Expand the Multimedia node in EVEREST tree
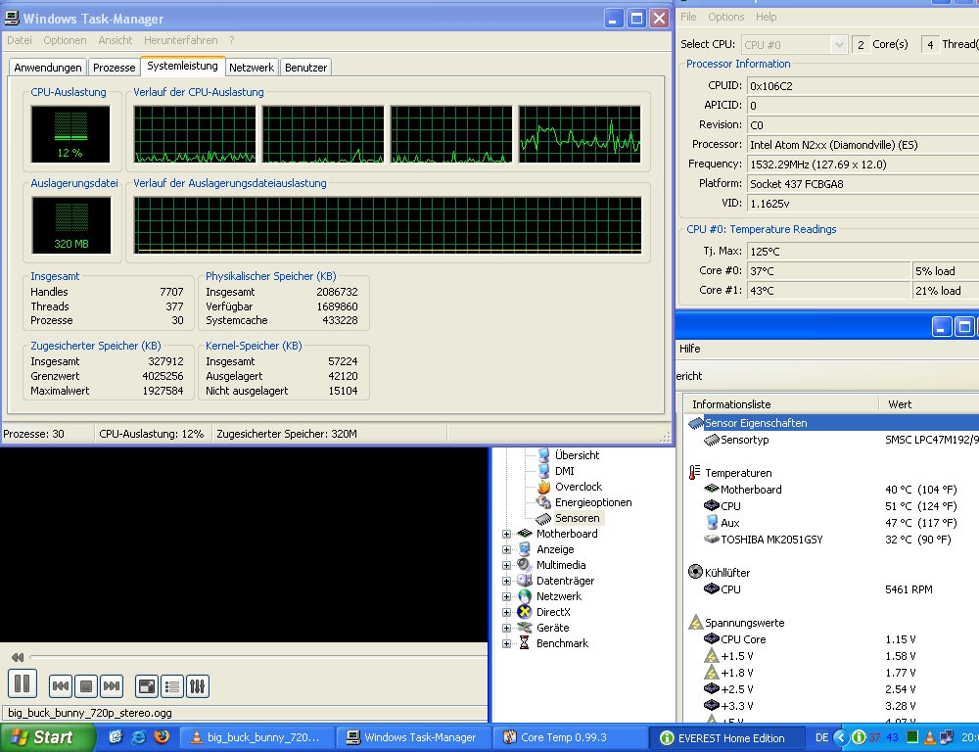Image resolution: width=979 pixels, height=752 pixels. pos(507,565)
